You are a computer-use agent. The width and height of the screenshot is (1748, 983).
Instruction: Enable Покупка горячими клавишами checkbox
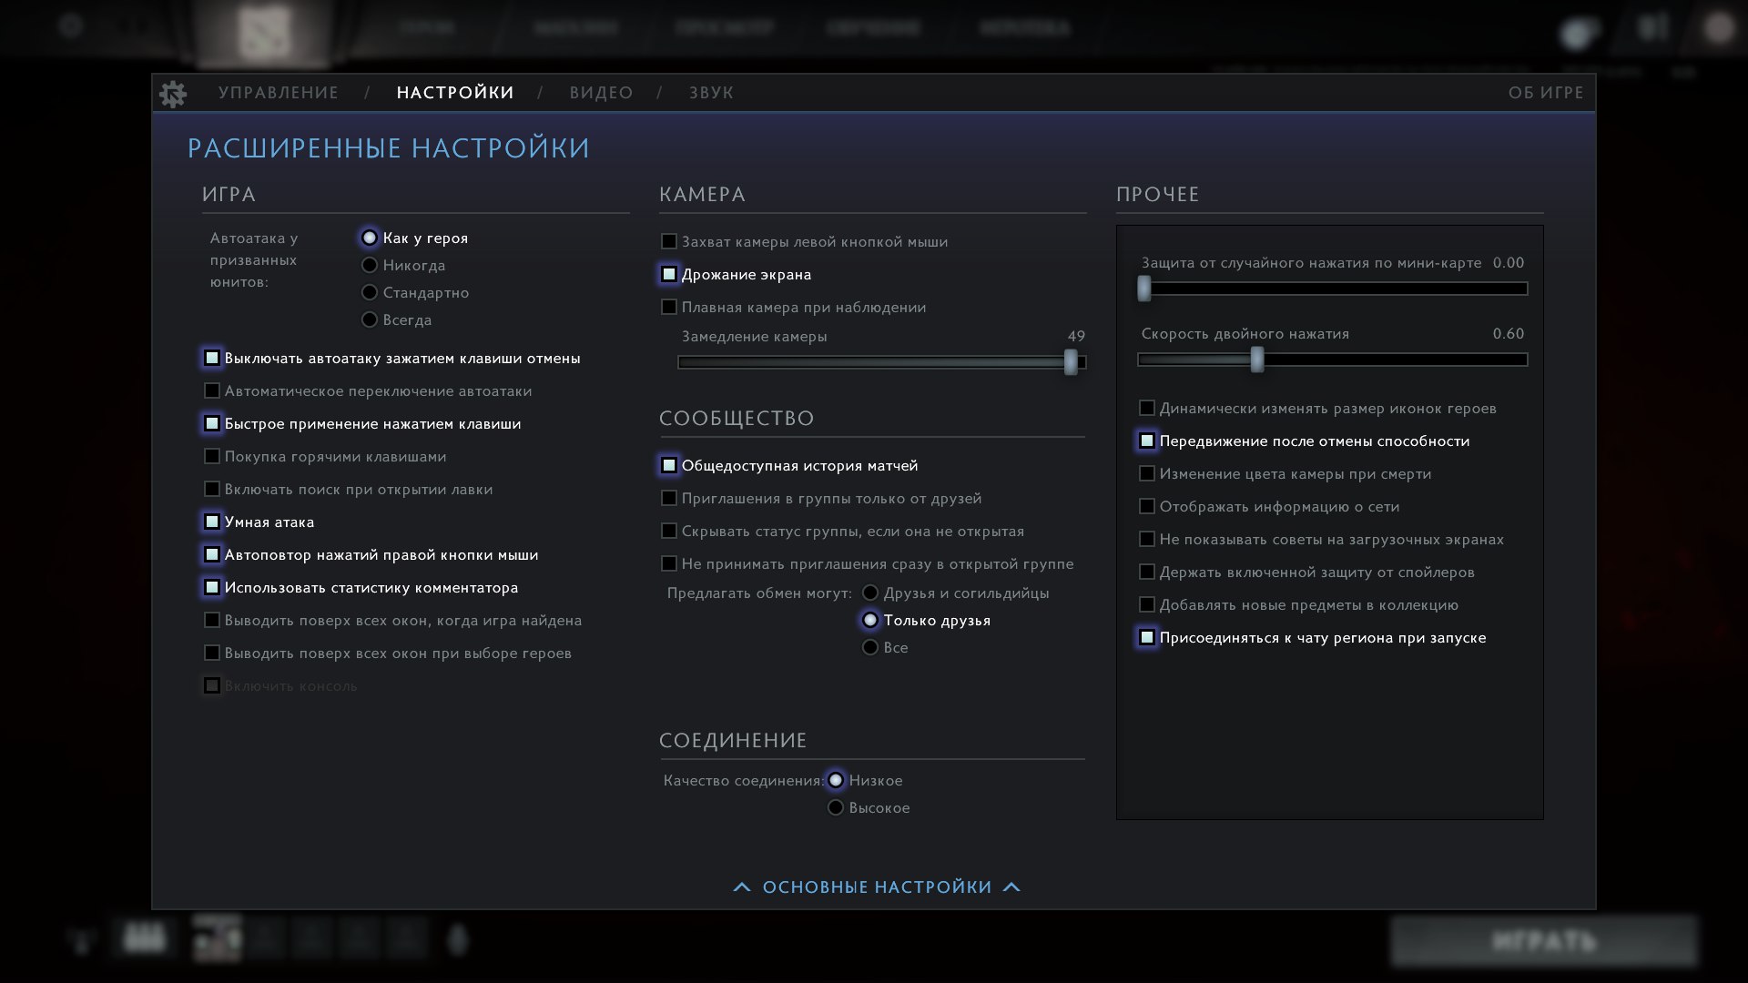click(x=212, y=457)
